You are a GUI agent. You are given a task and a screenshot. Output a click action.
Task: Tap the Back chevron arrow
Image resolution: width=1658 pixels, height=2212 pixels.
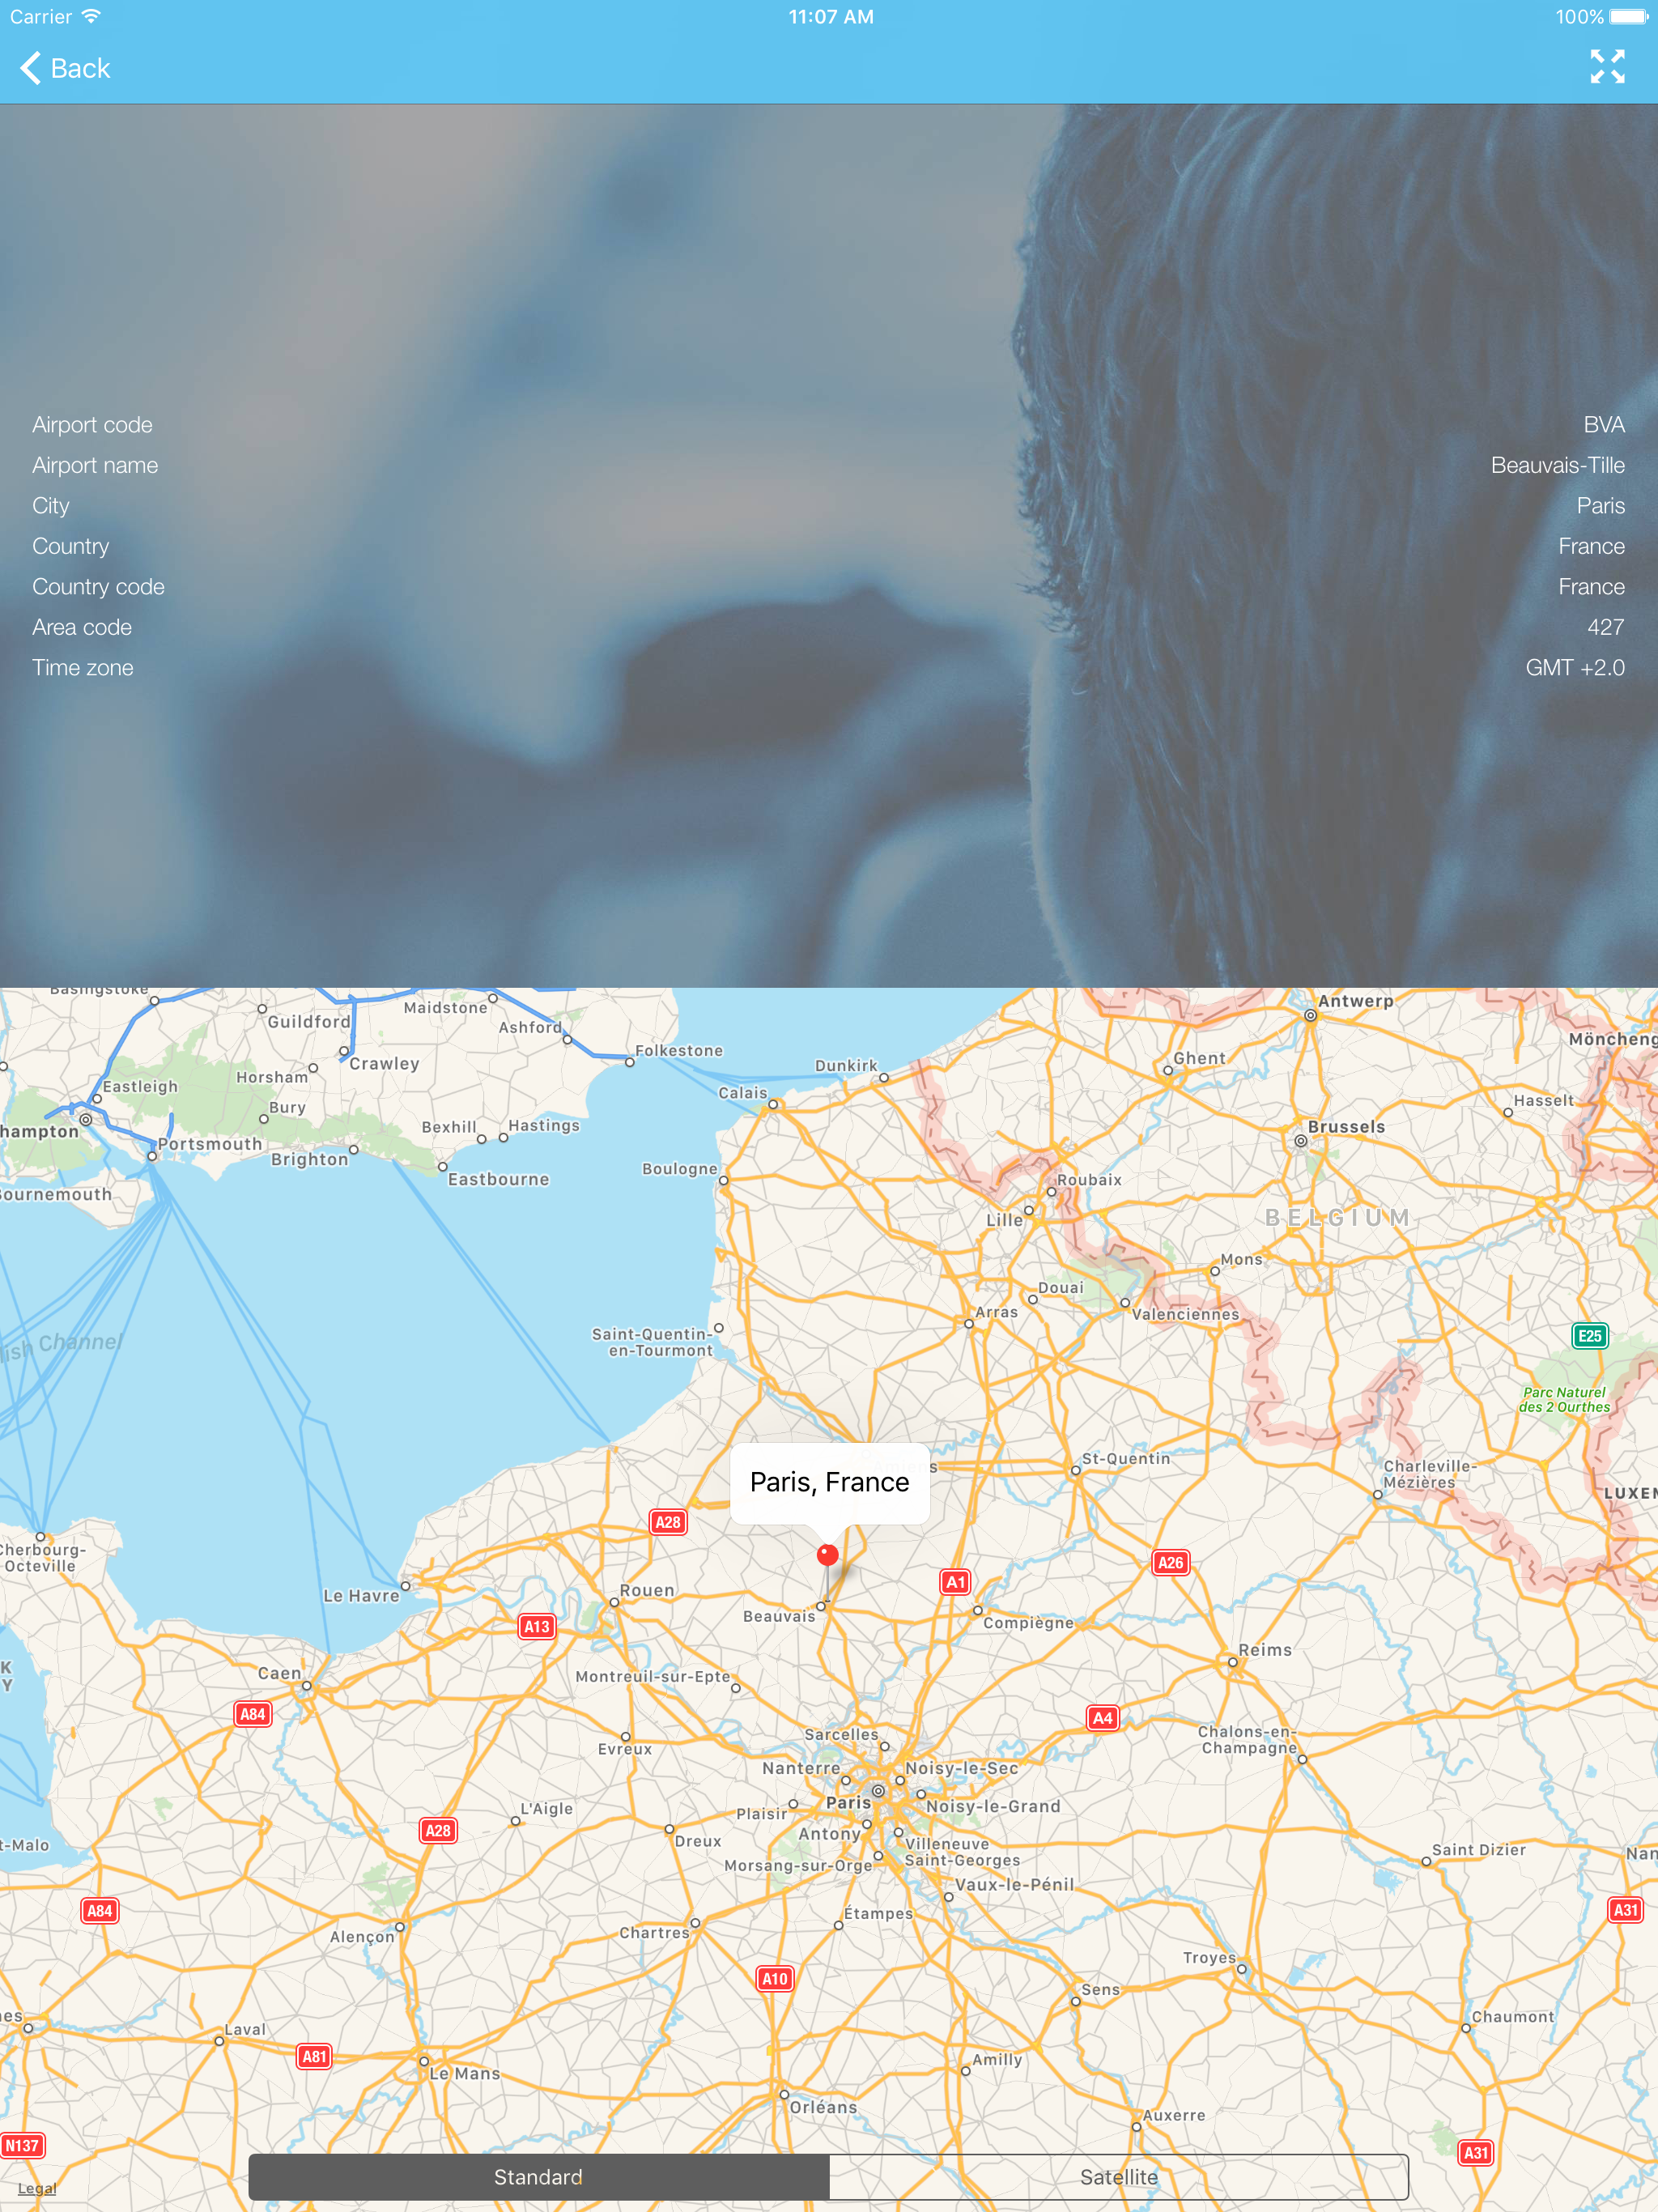(x=31, y=68)
